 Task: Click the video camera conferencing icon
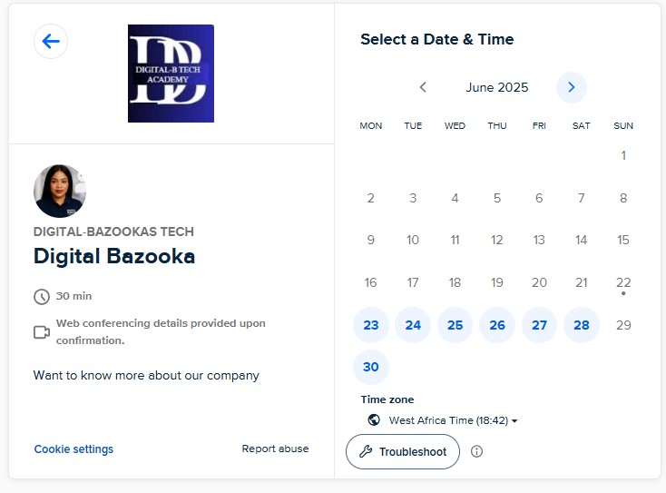point(42,332)
